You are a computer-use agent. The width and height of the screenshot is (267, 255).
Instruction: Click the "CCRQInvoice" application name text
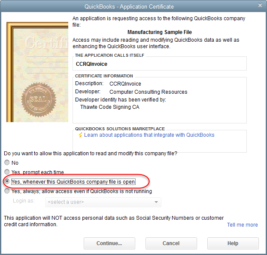[91, 64]
